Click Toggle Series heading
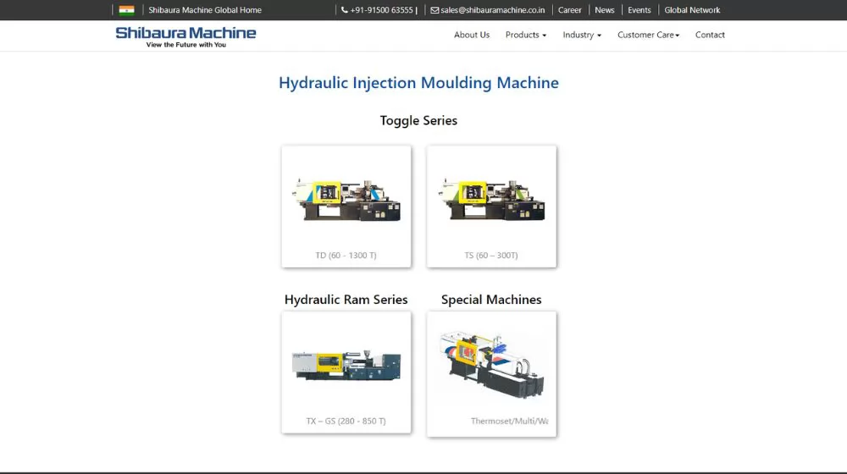This screenshot has width=847, height=474. 418,120
